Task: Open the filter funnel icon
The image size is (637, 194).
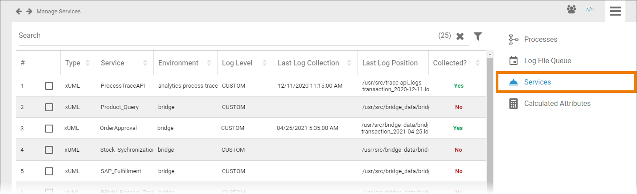Action: tap(478, 36)
